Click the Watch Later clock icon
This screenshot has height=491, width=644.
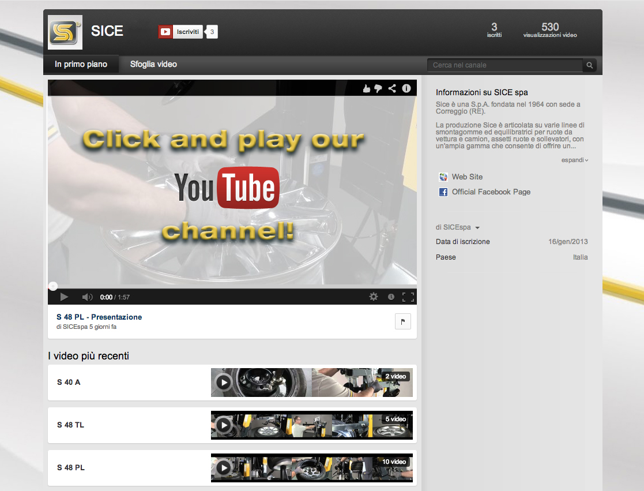[391, 297]
